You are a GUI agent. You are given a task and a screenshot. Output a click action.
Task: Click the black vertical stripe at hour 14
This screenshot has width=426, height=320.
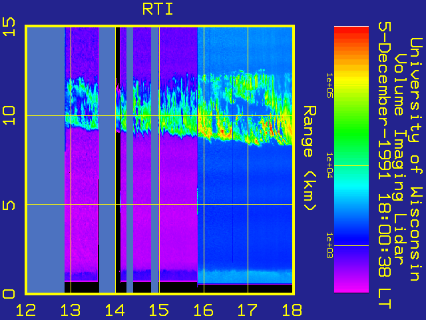118,160
